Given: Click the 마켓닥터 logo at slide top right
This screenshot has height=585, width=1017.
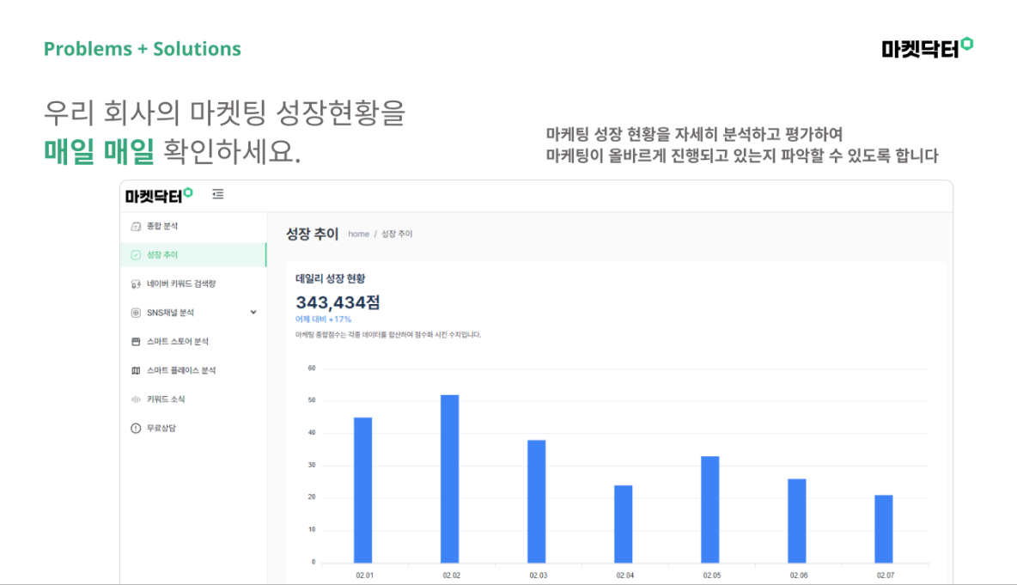Looking at the screenshot, I should click(928, 48).
